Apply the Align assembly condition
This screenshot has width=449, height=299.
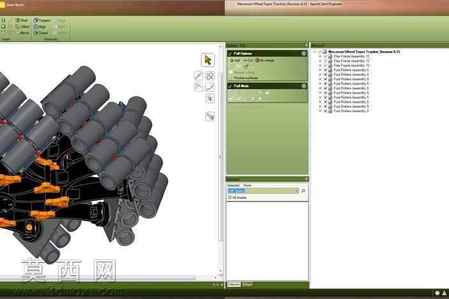tap(40, 27)
